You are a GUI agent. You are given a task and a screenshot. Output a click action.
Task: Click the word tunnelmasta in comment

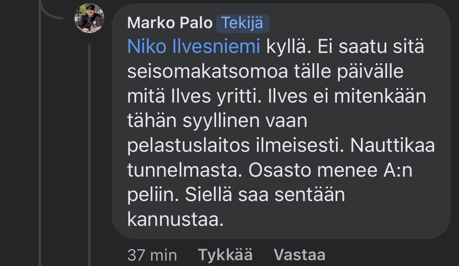[x=185, y=170]
